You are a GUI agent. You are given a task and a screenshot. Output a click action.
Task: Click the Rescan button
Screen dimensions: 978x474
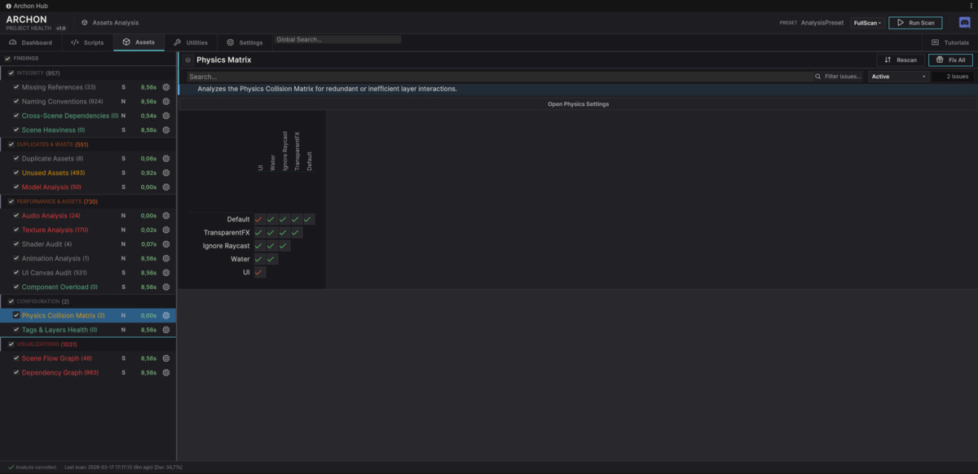point(901,59)
